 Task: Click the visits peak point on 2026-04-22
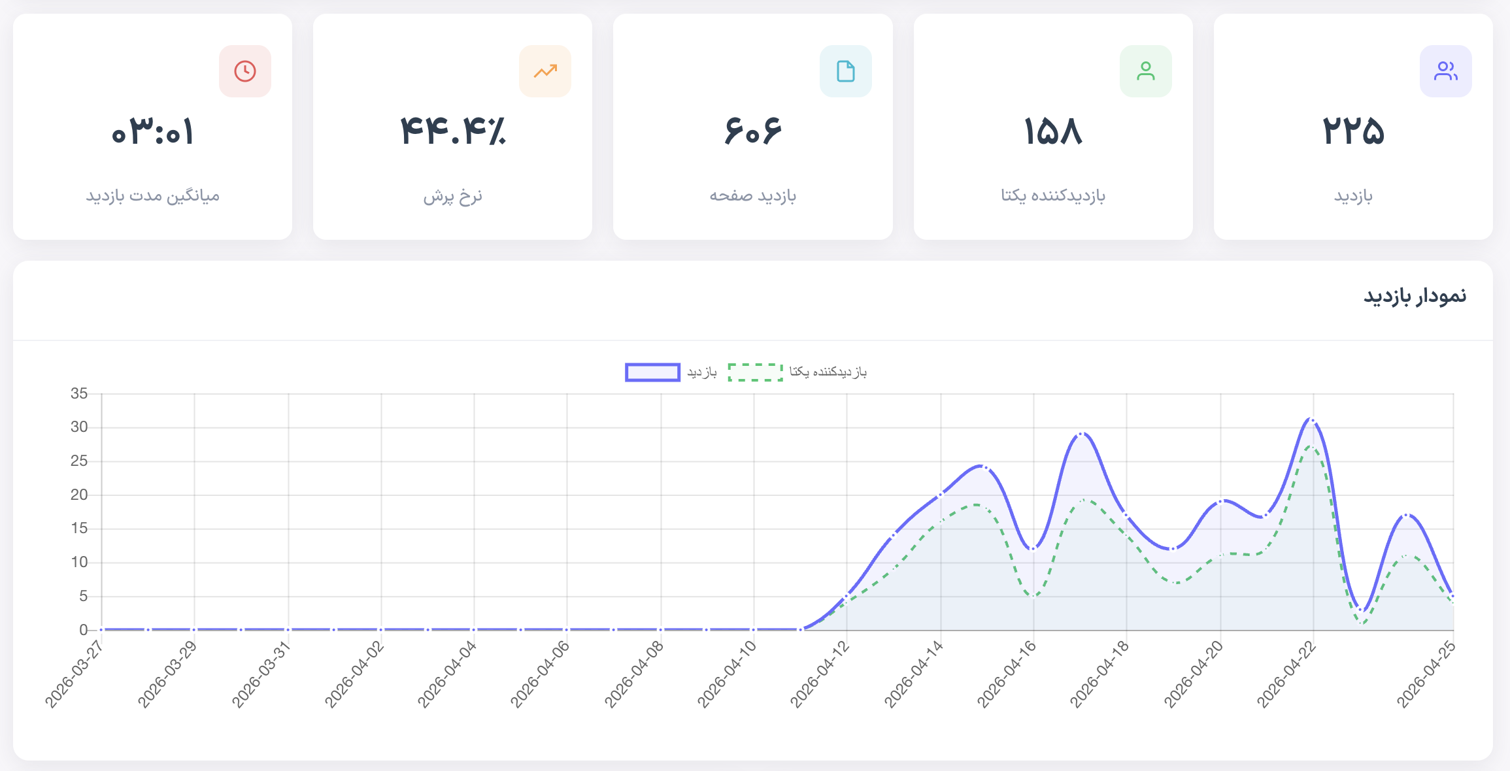point(1313,420)
